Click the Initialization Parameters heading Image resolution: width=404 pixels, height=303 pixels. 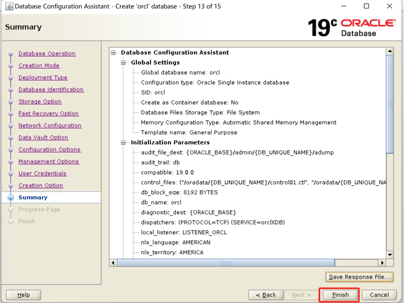(x=170, y=143)
